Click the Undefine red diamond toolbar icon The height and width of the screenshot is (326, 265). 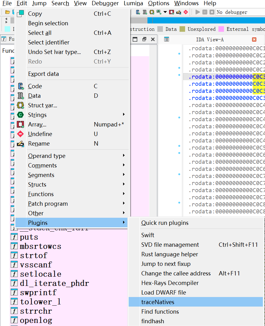(186, 12)
